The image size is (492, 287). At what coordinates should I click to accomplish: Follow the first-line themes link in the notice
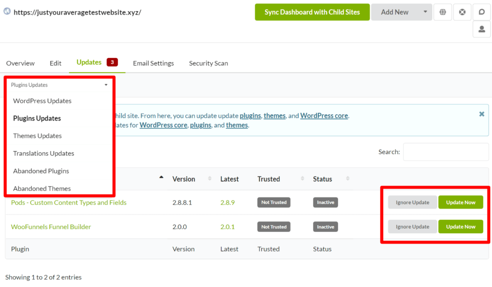pos(275,116)
